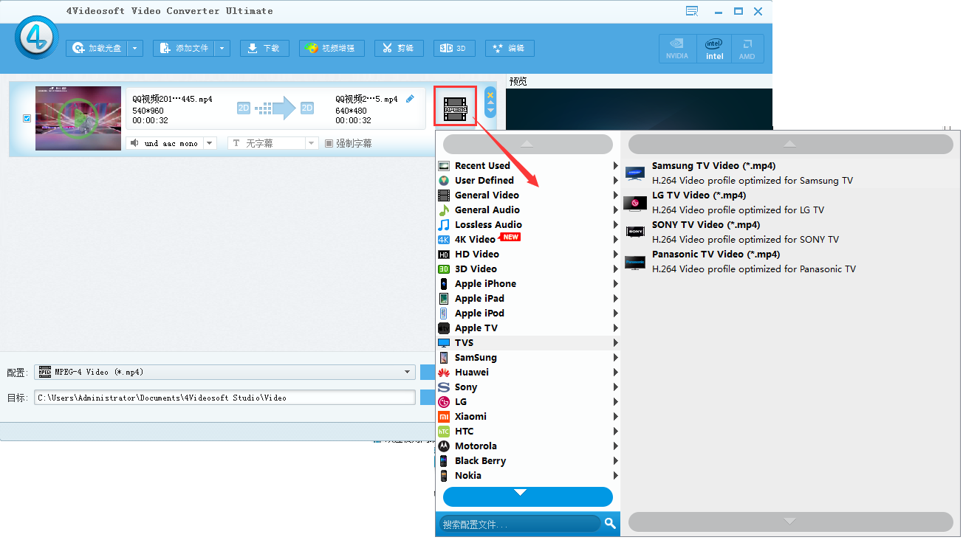Viewport: 963px width, 540px height.
Task: Click the profile list scroll-up button
Action: pyautogui.click(x=790, y=144)
